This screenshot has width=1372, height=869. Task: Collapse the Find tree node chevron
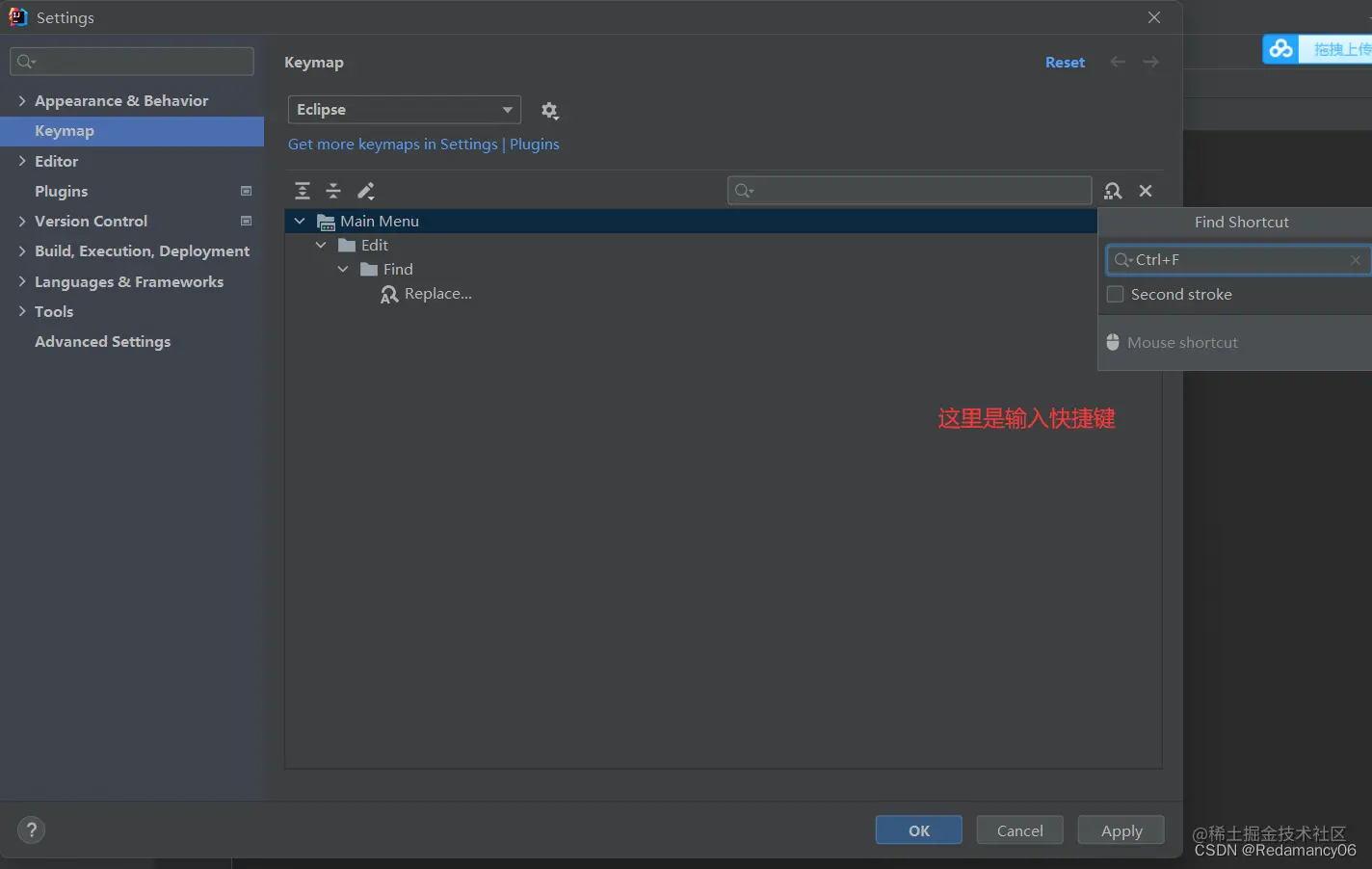click(x=343, y=270)
